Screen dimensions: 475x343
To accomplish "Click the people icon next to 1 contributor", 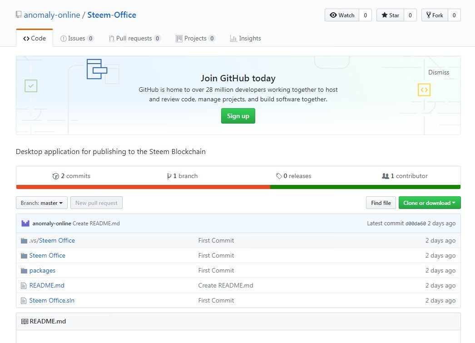I will [x=386, y=176].
